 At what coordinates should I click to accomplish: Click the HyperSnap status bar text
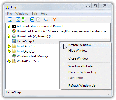pyautogui.click(x=13, y=92)
